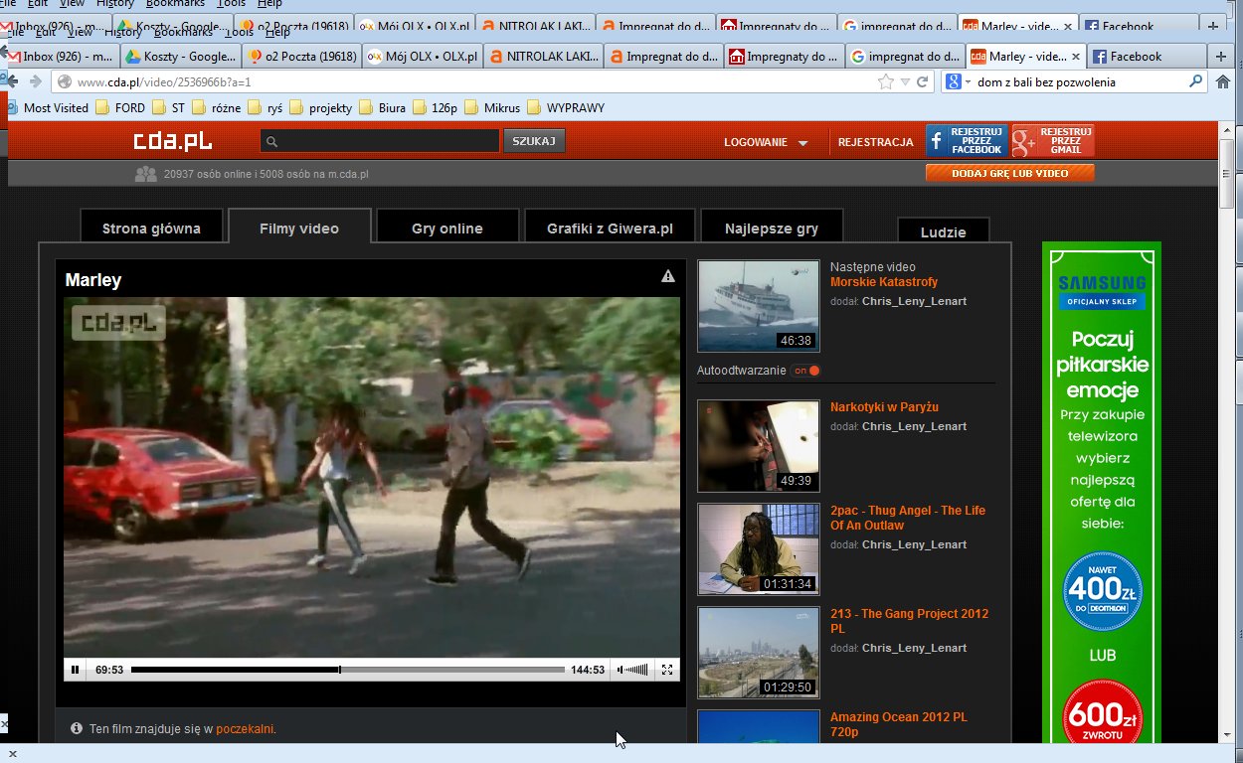
Task: Expand the LOGOWANIE dropdown
Action: pyautogui.click(x=766, y=142)
